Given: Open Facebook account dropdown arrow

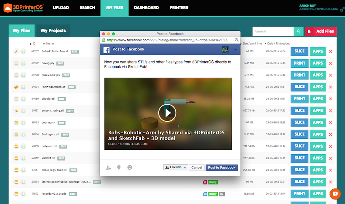Looking at the screenshot, I should point(236,50).
